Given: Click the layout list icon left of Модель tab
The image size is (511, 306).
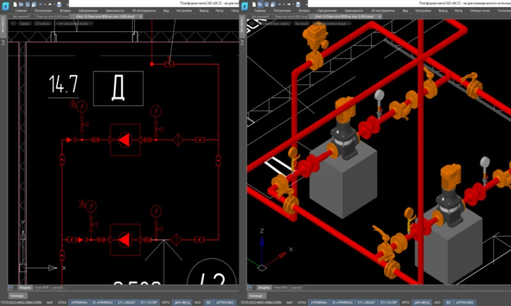Looking at the screenshot, I should (10, 287).
